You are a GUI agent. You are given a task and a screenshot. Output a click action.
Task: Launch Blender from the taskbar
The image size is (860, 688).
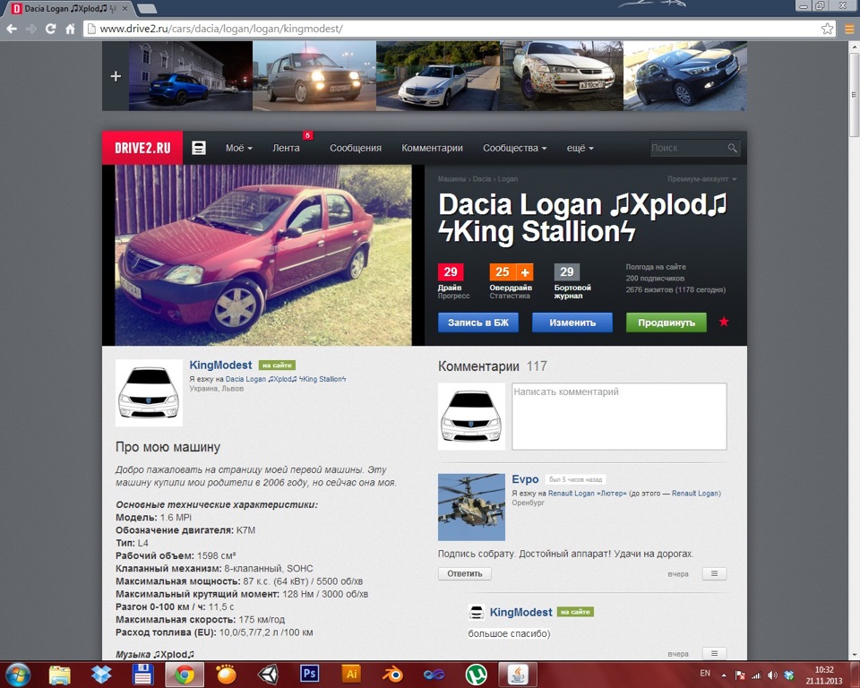click(x=392, y=675)
